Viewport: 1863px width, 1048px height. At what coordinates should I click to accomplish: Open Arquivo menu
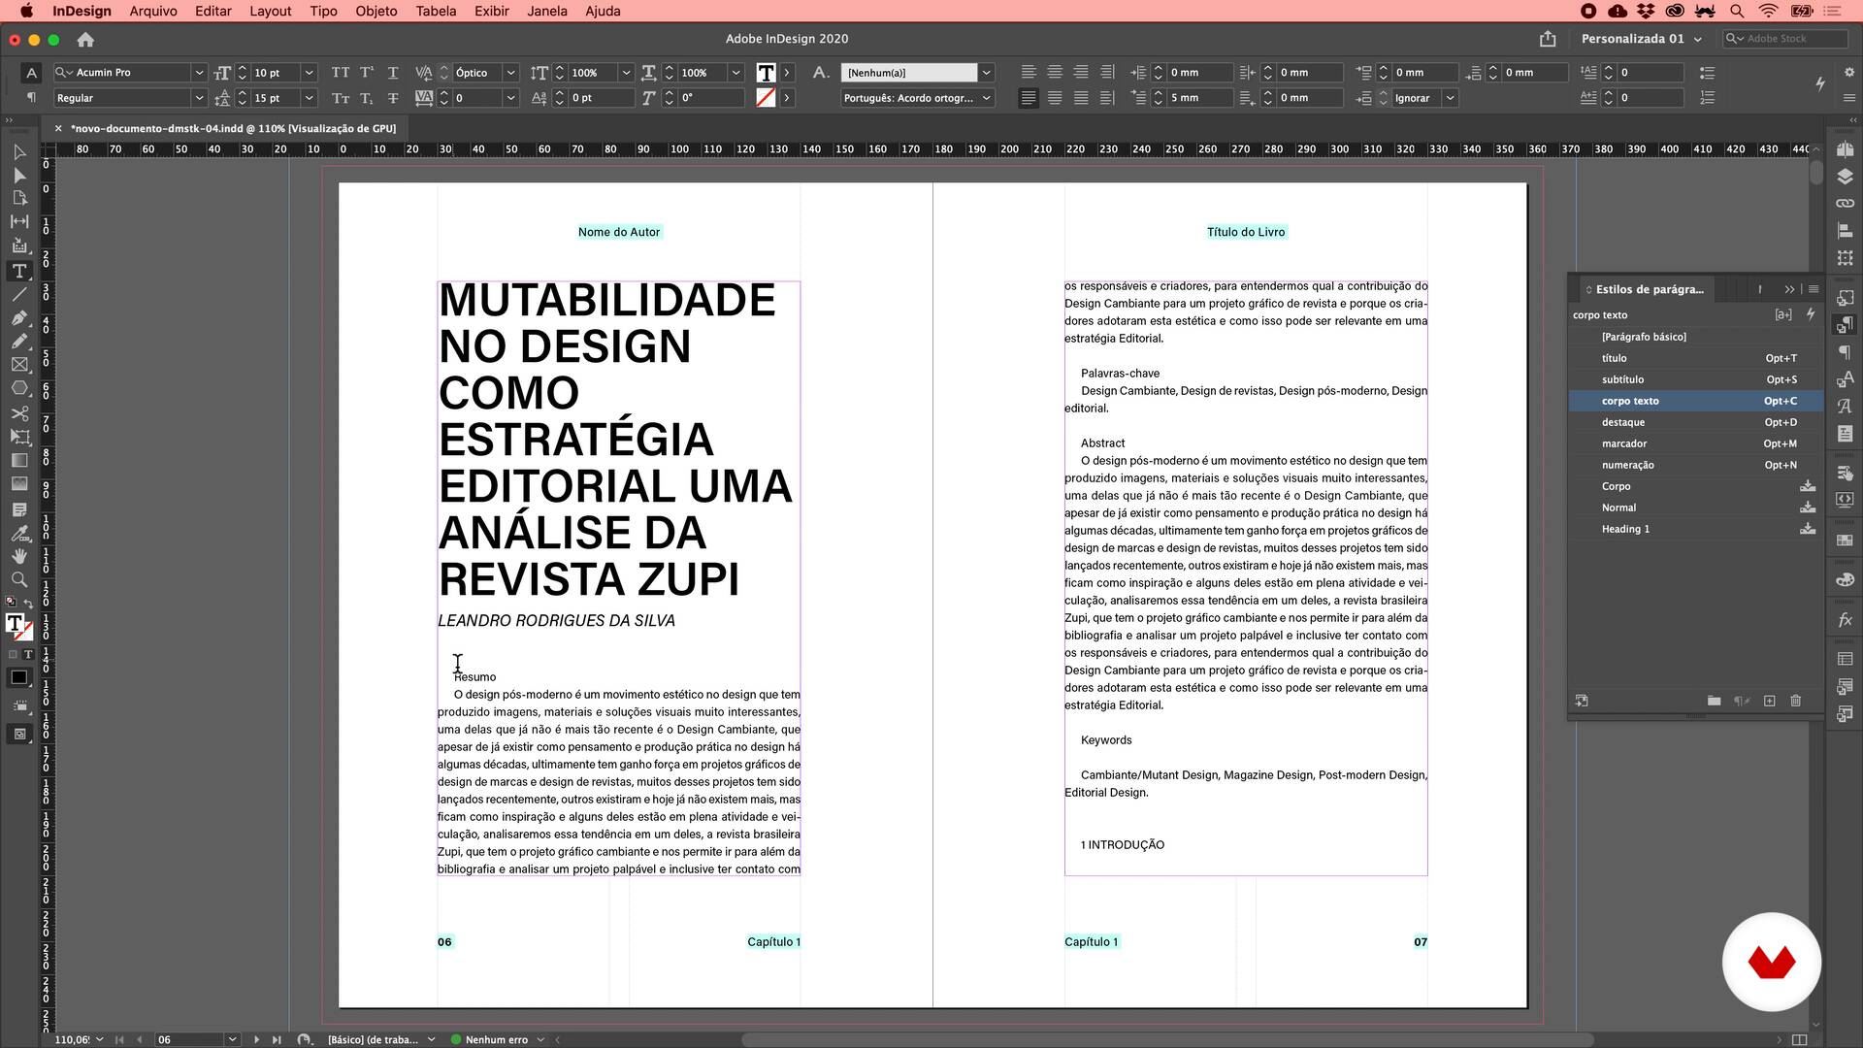(x=153, y=11)
